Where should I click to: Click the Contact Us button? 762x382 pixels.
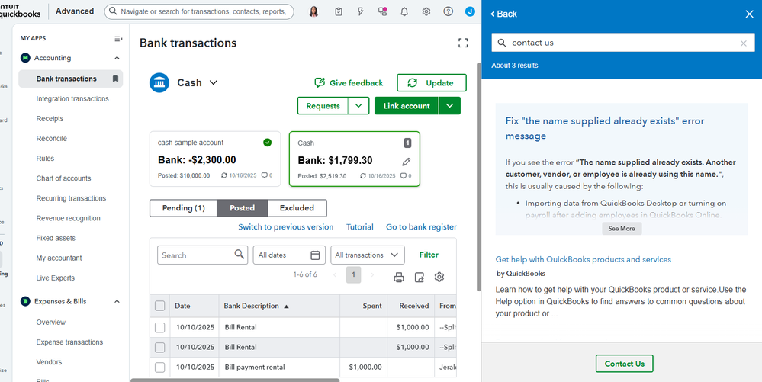tap(625, 364)
